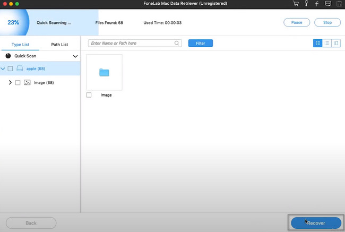Switch to thumbnail grid view
Viewport: 345px width, 232px height.
317,43
